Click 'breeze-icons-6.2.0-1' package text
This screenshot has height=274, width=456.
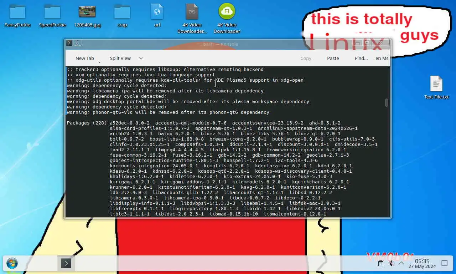pos(238,139)
